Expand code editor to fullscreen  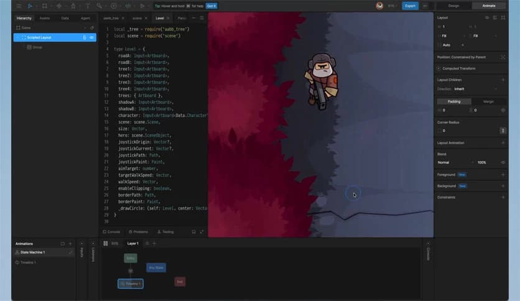[x=202, y=232]
